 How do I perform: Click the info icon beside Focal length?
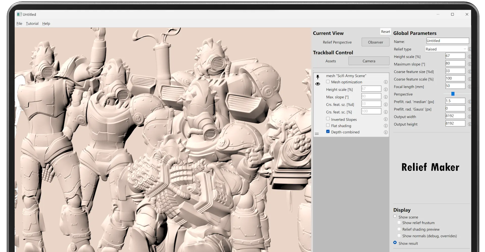(470, 87)
